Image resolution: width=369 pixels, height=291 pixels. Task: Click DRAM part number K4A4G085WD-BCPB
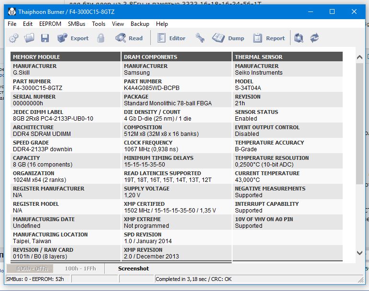(x=152, y=88)
